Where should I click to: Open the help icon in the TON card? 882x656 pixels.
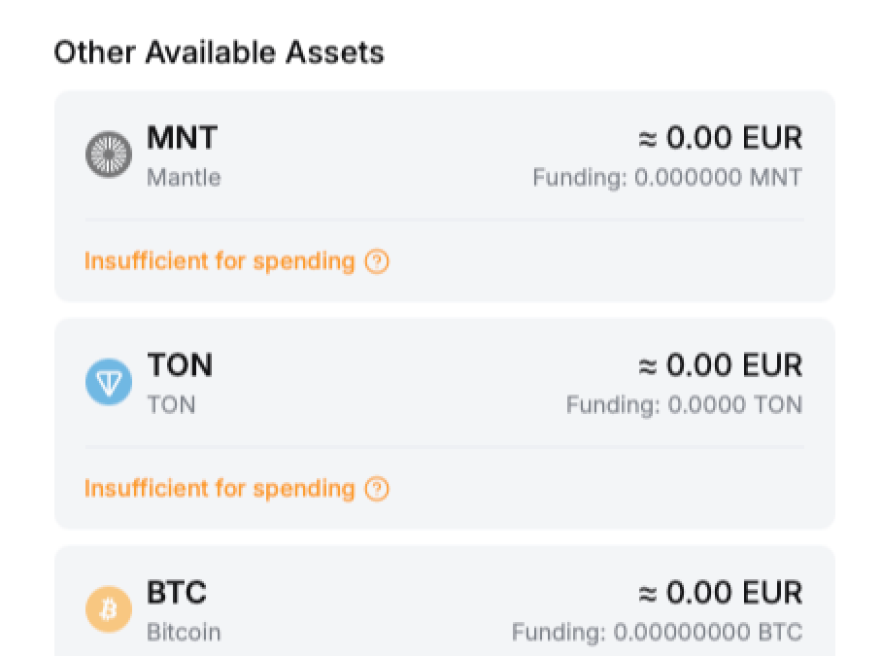(x=377, y=489)
